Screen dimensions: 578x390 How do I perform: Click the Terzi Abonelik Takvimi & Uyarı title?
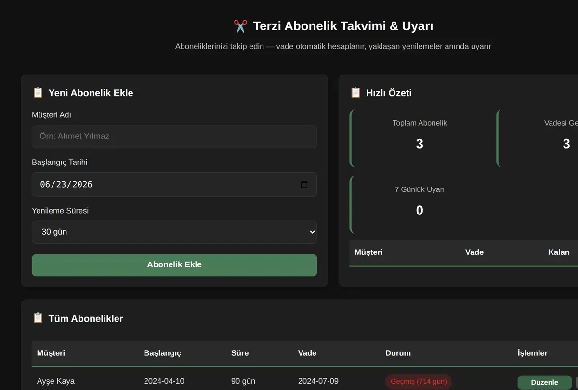pyautogui.click(x=343, y=26)
